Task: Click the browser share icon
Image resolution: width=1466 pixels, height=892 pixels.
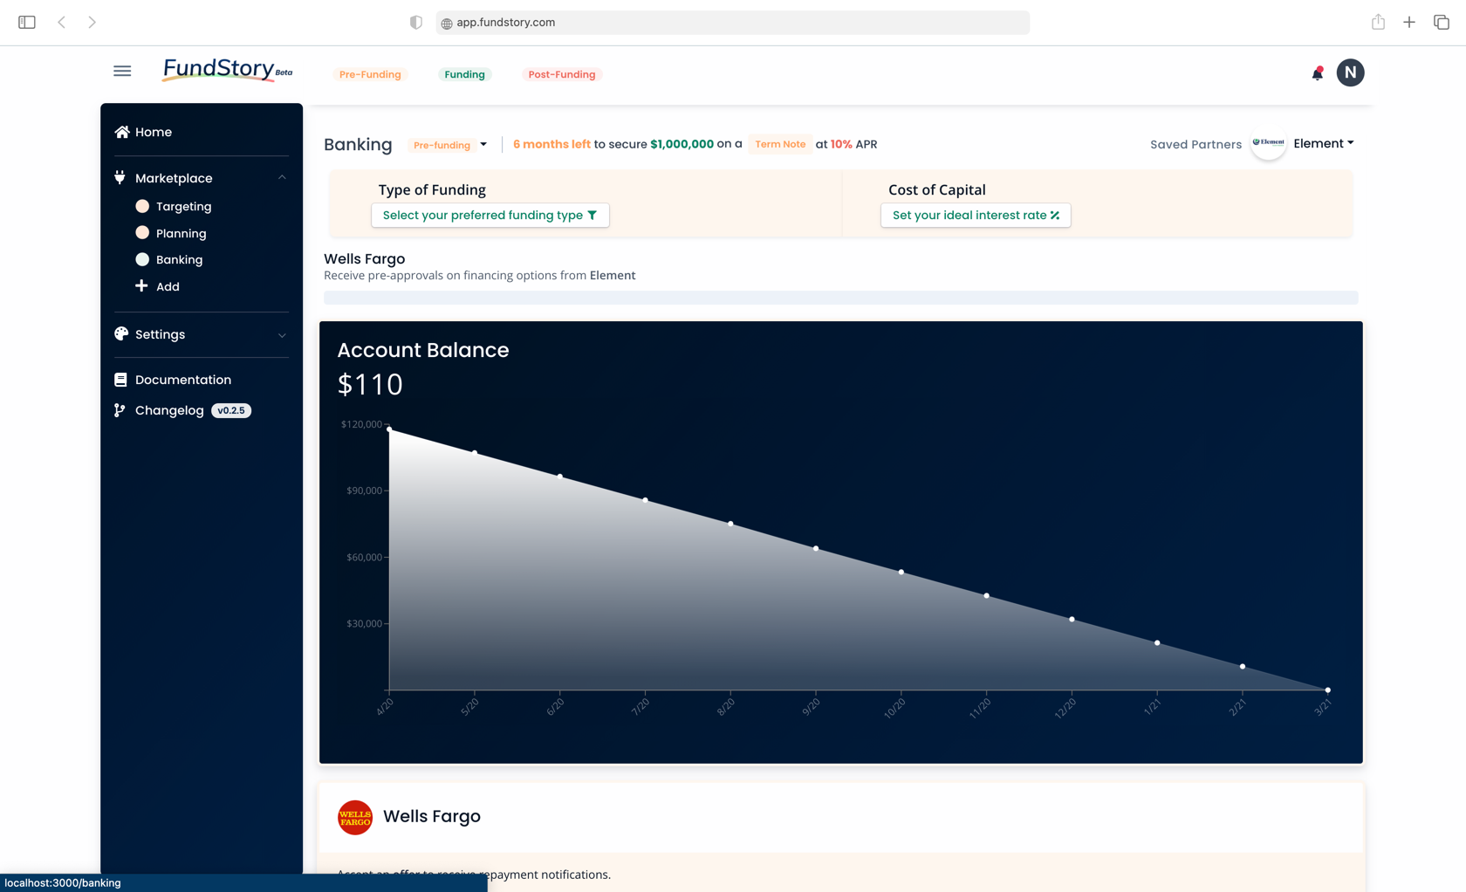Action: [1378, 23]
